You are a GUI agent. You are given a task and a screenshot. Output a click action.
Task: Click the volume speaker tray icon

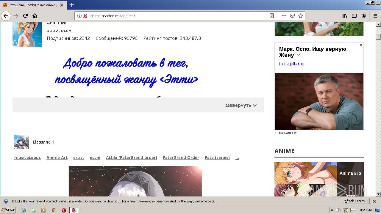click(x=338, y=210)
